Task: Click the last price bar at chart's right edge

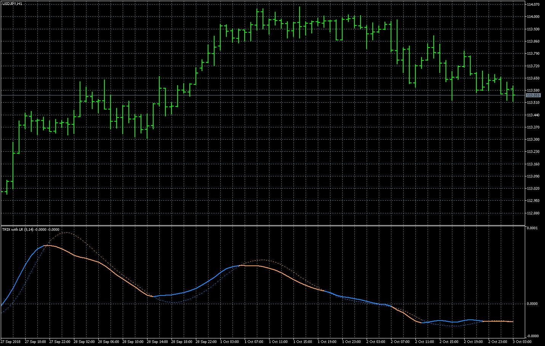Action: (513, 94)
